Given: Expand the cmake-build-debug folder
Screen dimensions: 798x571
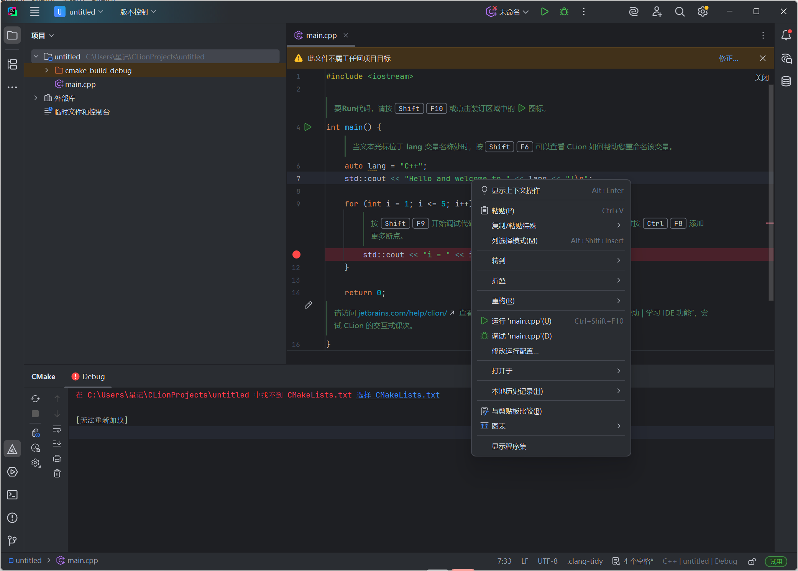Looking at the screenshot, I should pos(47,70).
